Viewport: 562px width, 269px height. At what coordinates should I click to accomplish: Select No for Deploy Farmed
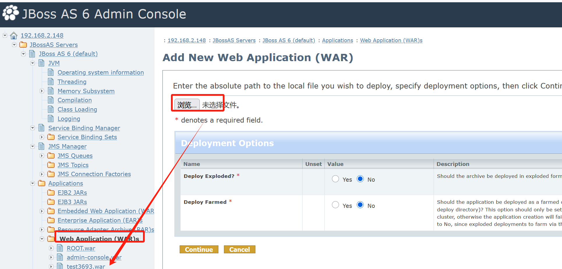pyautogui.click(x=360, y=205)
